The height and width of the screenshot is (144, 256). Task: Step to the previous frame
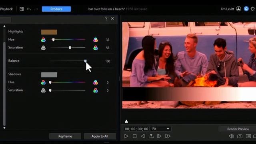pos(143,136)
